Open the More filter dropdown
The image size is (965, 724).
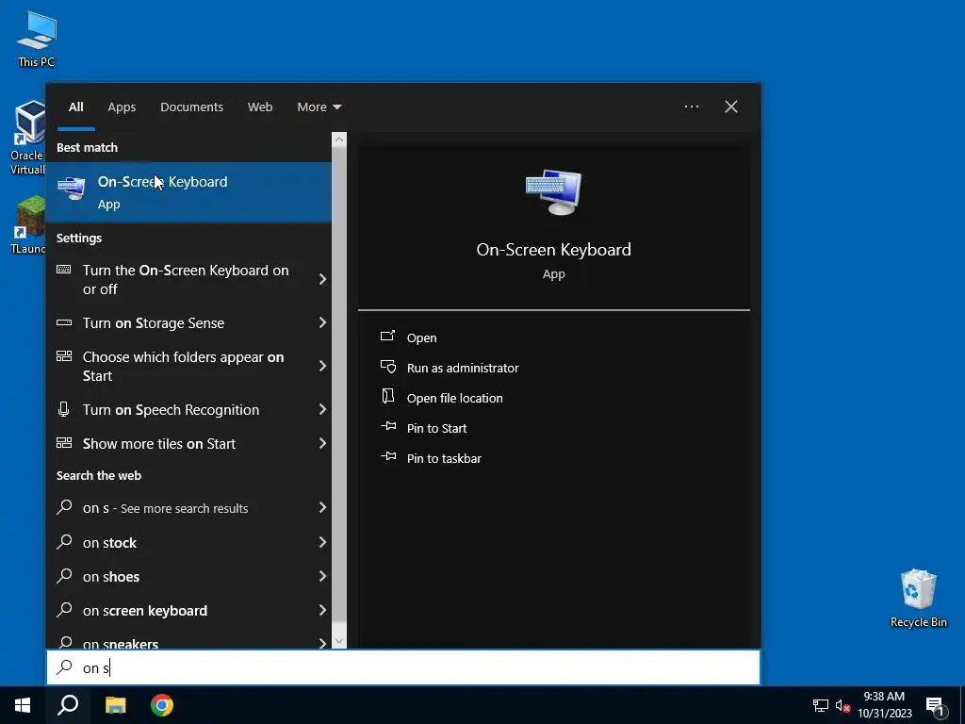click(x=319, y=107)
